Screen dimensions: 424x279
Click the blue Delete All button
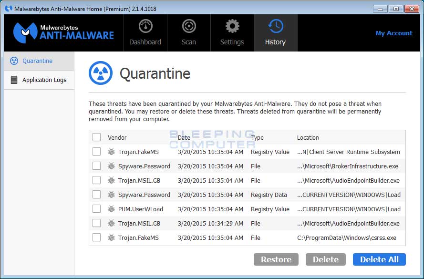379,259
